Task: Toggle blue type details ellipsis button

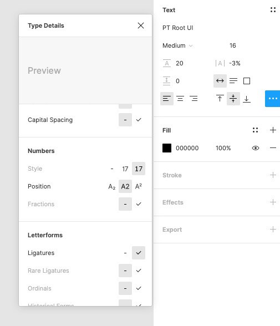Action: pyautogui.click(x=273, y=99)
